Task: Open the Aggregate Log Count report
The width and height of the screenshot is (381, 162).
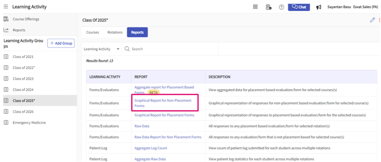Action: point(150,148)
